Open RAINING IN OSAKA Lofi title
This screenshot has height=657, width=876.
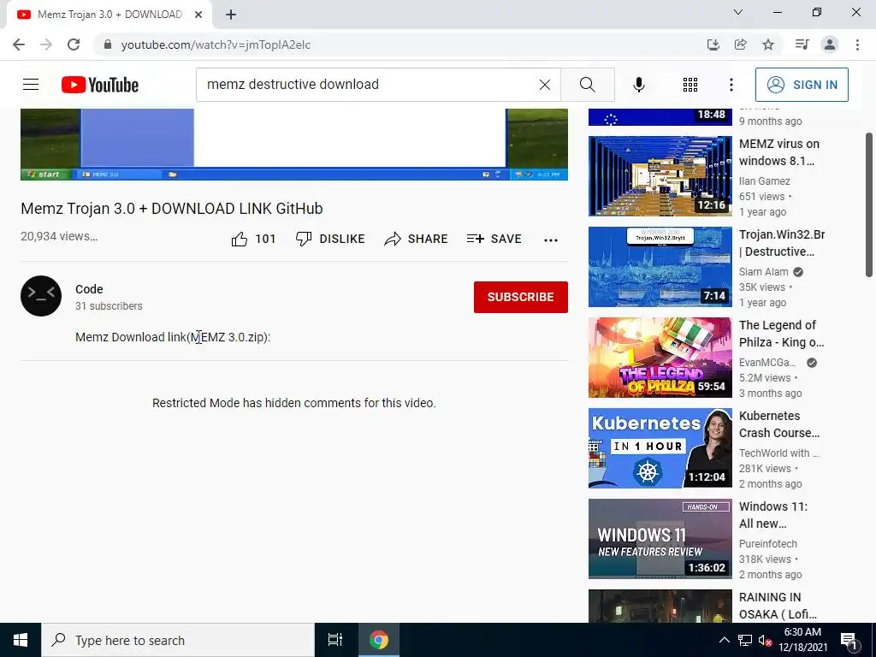click(778, 606)
